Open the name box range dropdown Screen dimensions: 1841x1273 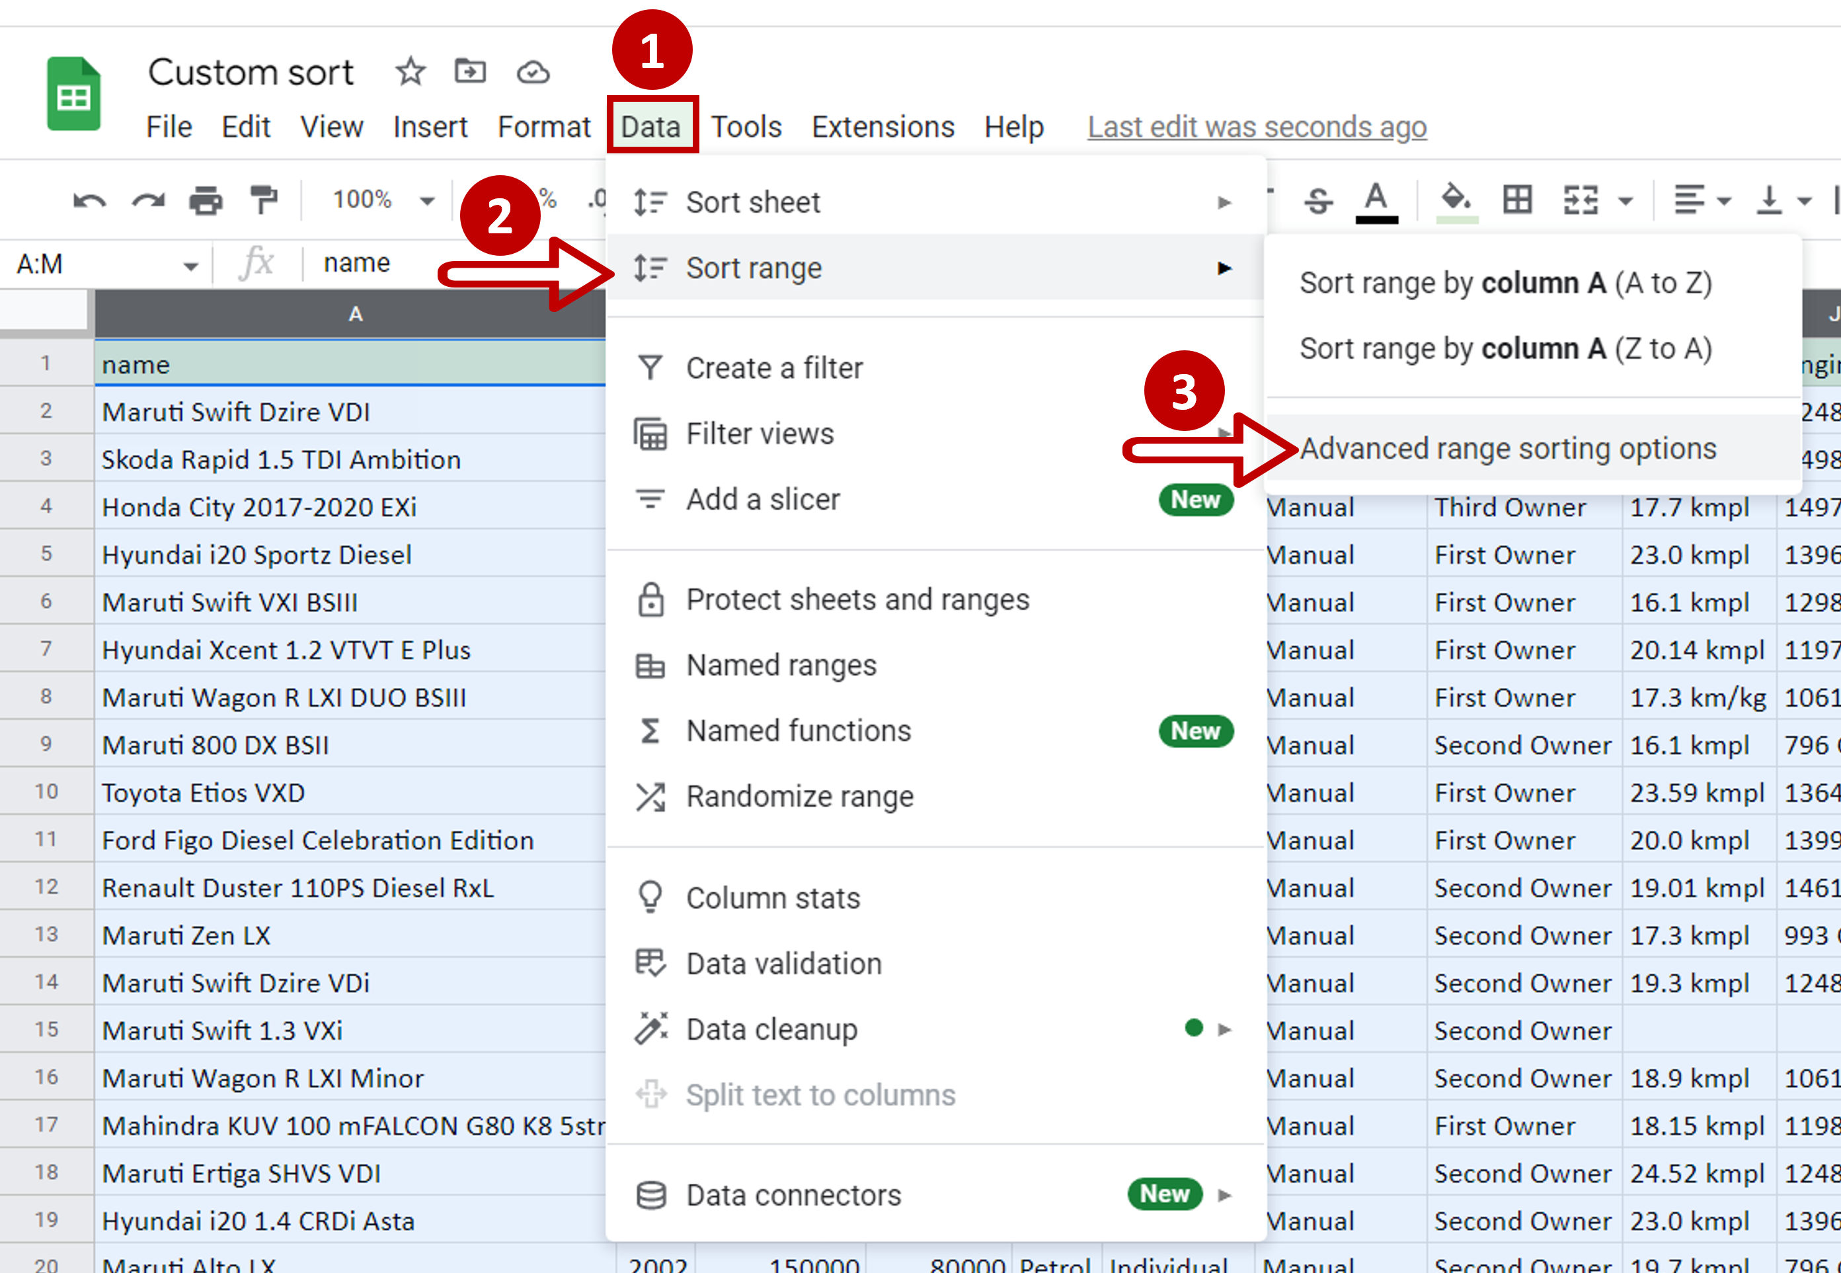tap(190, 266)
